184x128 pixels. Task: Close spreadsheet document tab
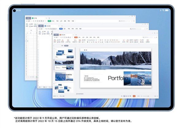pyautogui.click(x=46, y=18)
